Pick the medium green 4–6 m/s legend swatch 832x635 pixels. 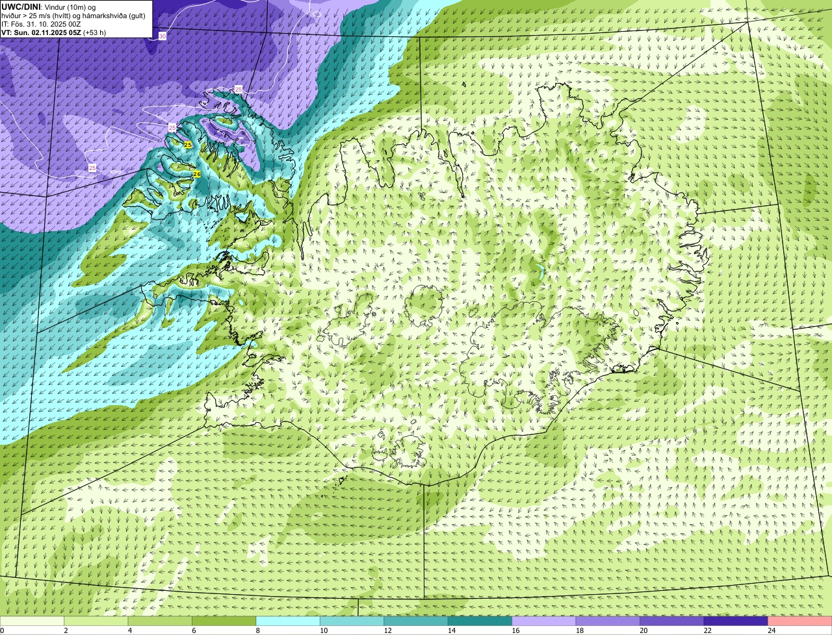tap(160, 621)
